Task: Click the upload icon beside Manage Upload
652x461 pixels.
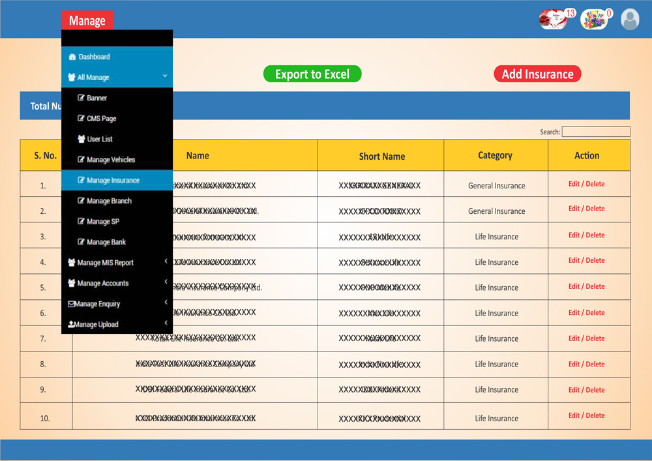Action: tap(71, 324)
